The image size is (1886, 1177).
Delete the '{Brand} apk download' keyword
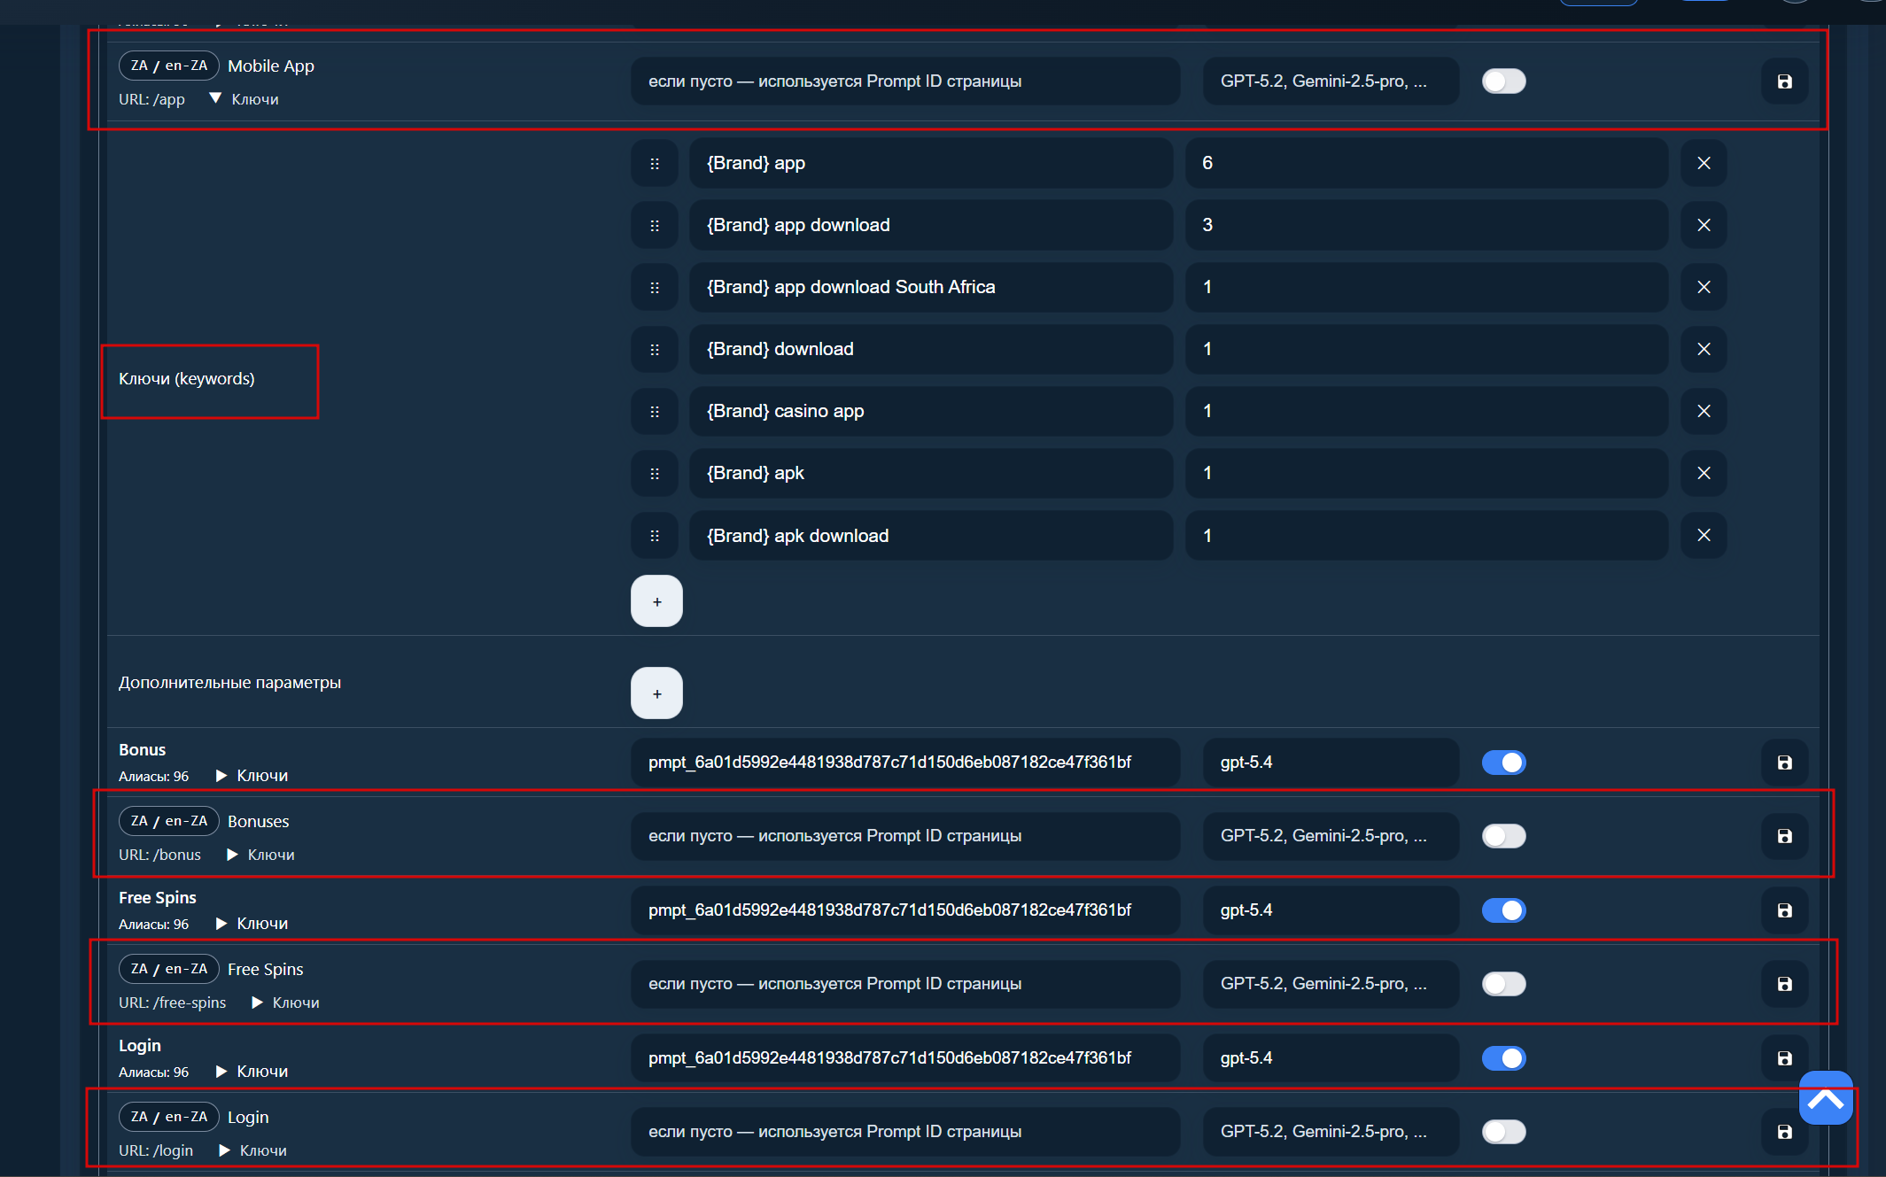pyautogui.click(x=1704, y=535)
